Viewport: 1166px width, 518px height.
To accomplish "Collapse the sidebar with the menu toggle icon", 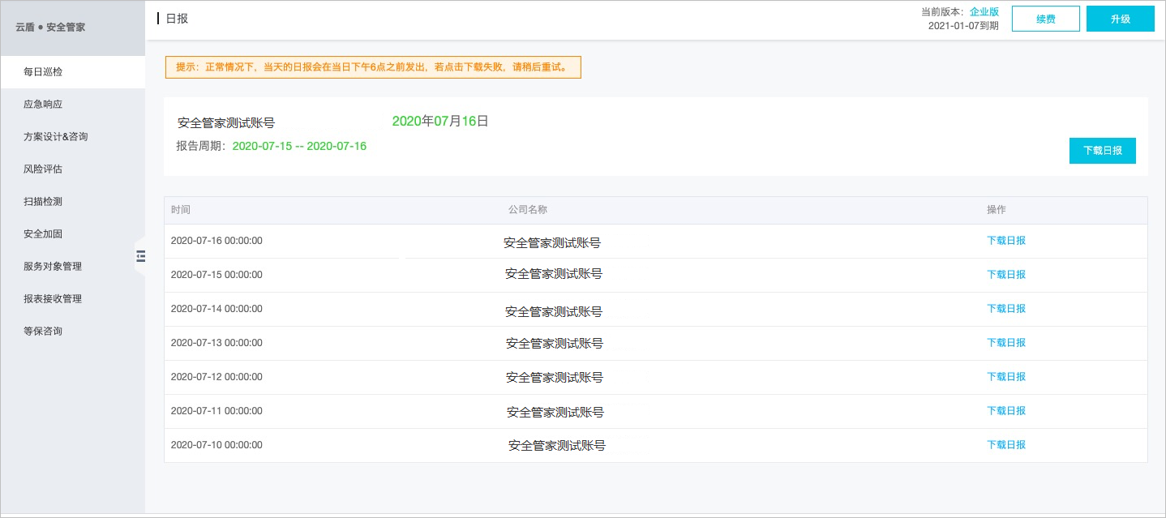I will click(x=140, y=256).
